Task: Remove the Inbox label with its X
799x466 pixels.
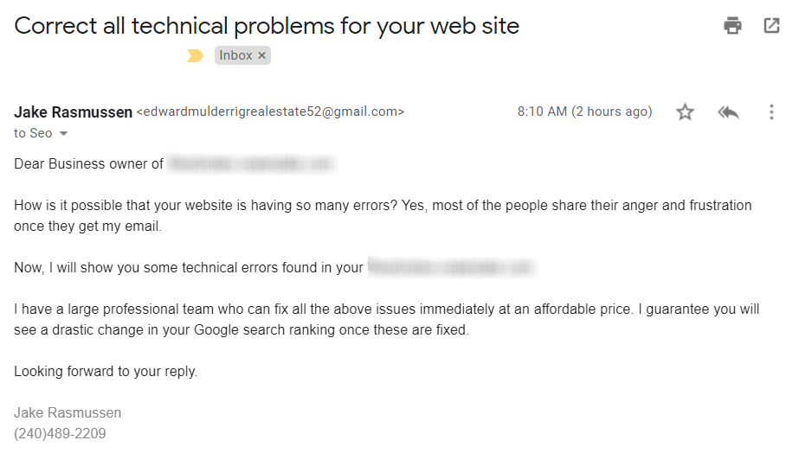Action: coord(262,55)
